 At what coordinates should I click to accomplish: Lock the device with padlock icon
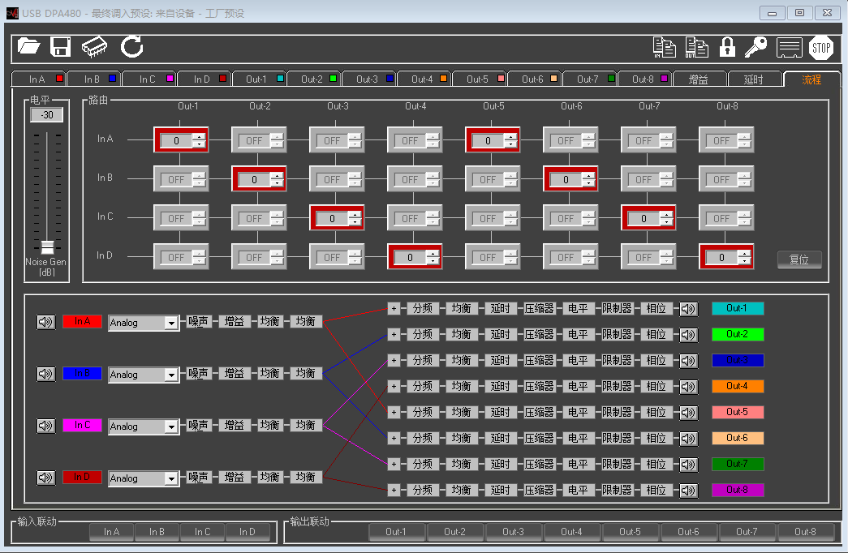point(727,48)
